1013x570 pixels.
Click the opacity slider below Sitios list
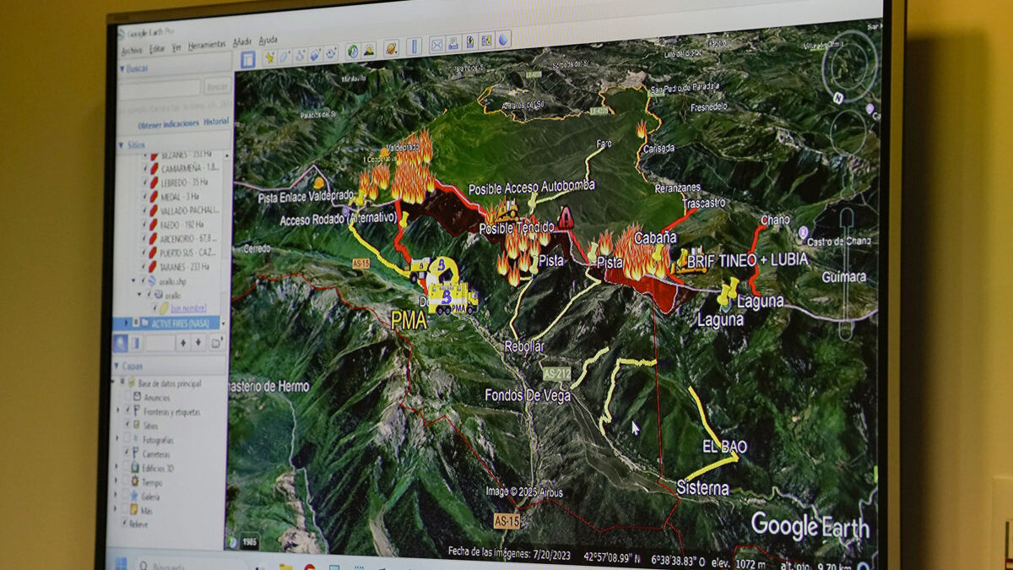tap(159, 343)
